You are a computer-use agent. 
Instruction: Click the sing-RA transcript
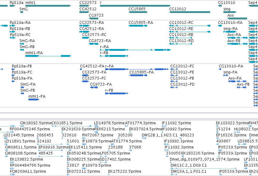pos(230,32)
